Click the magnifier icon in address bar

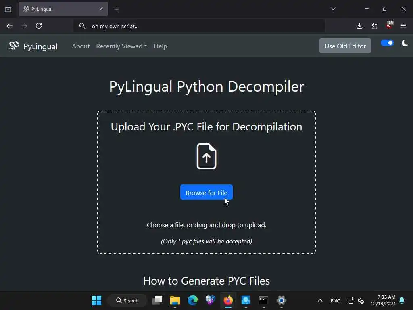tap(82, 26)
